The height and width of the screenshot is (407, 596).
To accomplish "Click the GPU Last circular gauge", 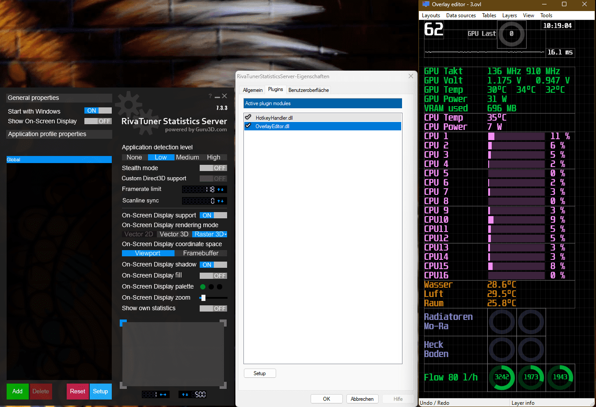I will [x=512, y=34].
